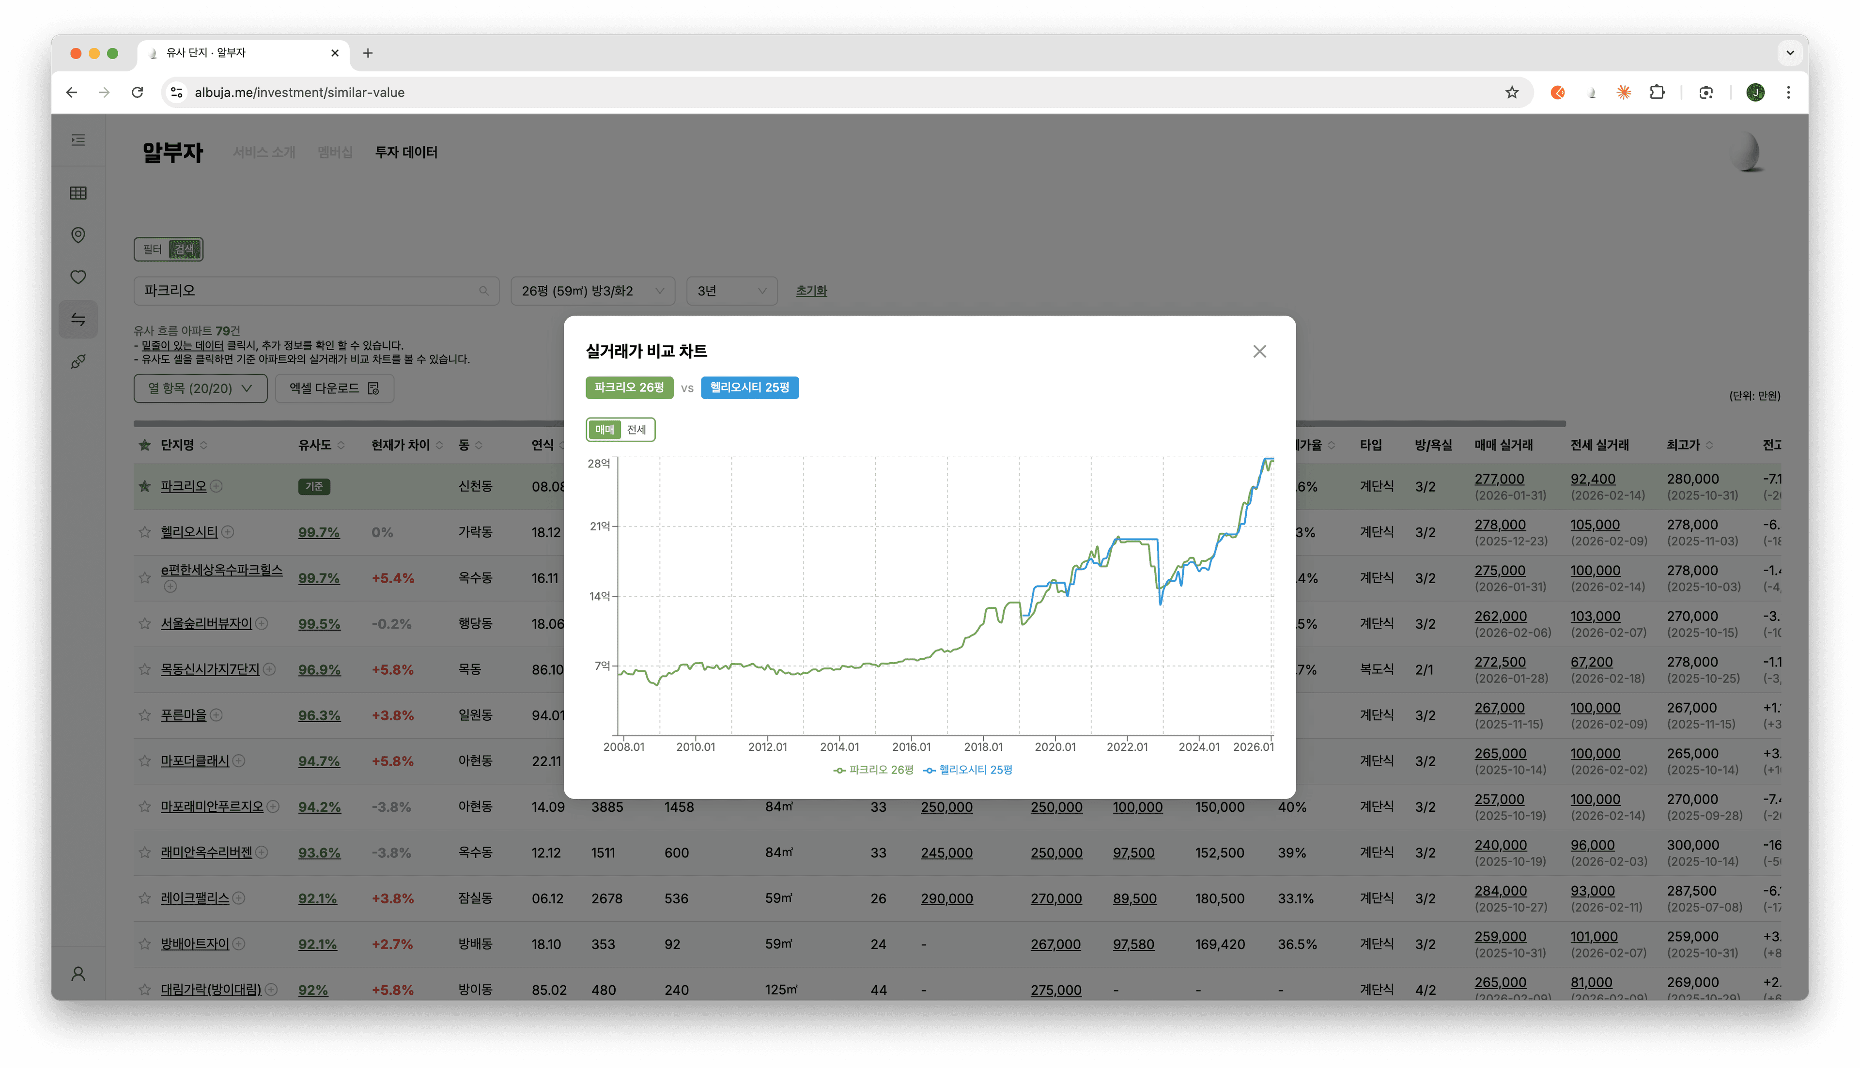Reload the browser page
Image resolution: width=1860 pixels, height=1068 pixels.
point(137,93)
